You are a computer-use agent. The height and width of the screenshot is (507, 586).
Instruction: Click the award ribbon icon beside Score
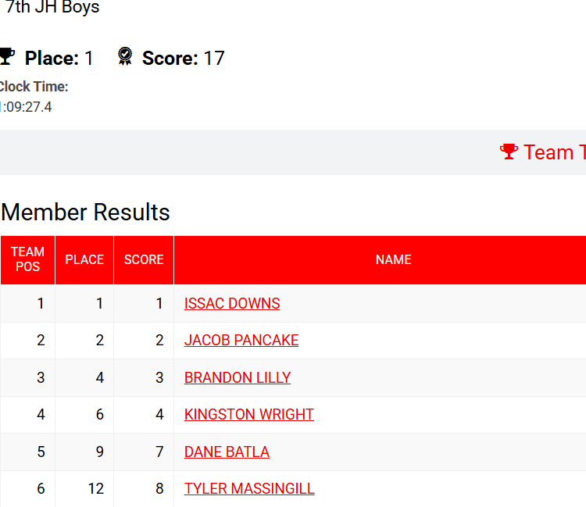click(125, 57)
